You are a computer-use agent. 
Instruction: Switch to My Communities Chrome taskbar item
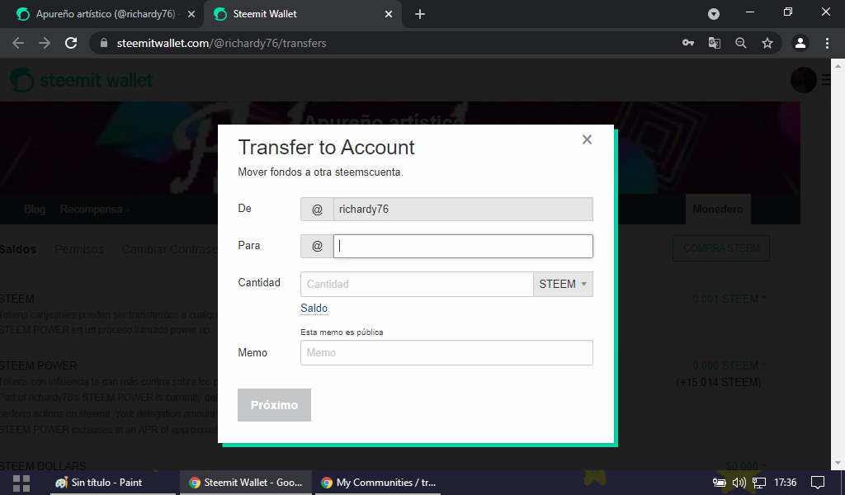point(377,483)
